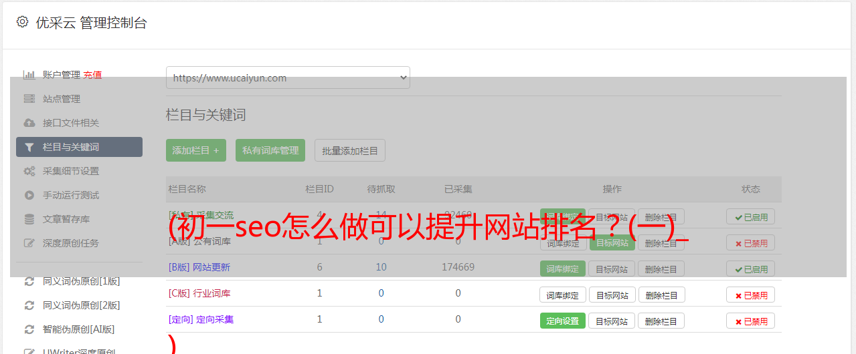The image size is (856, 354).
Task: Click the play circle icon for 手动运行测试
Action: click(x=29, y=195)
